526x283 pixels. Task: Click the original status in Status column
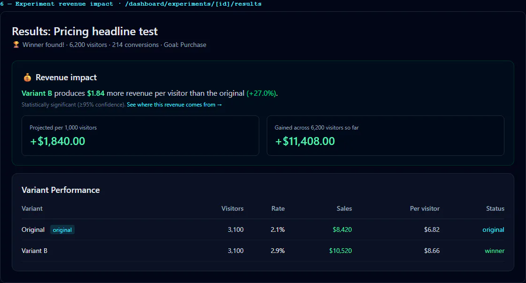point(493,229)
